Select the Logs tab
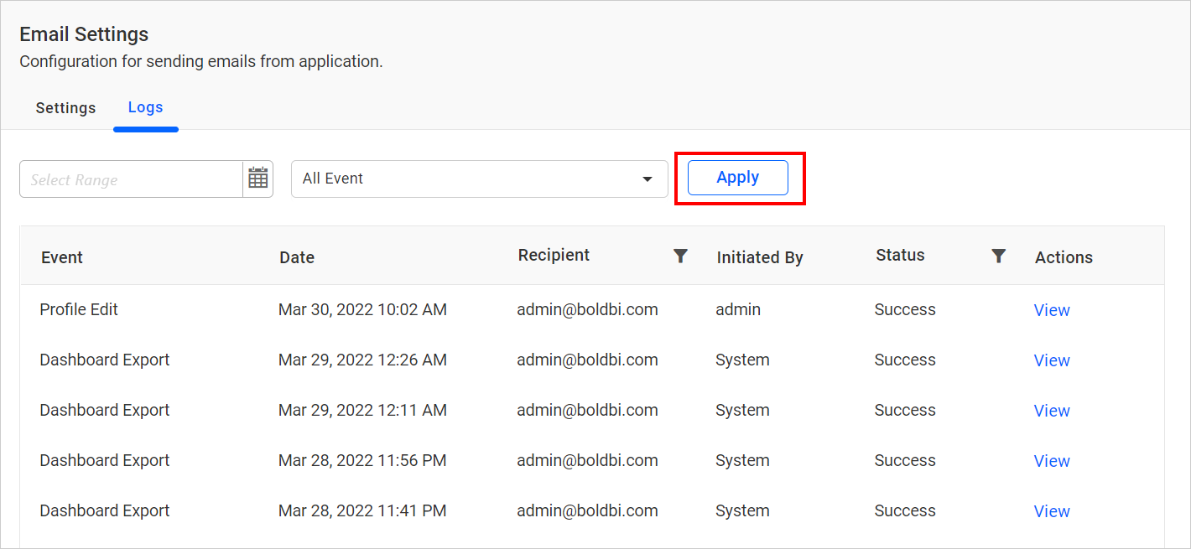1191x549 pixels. tap(145, 107)
